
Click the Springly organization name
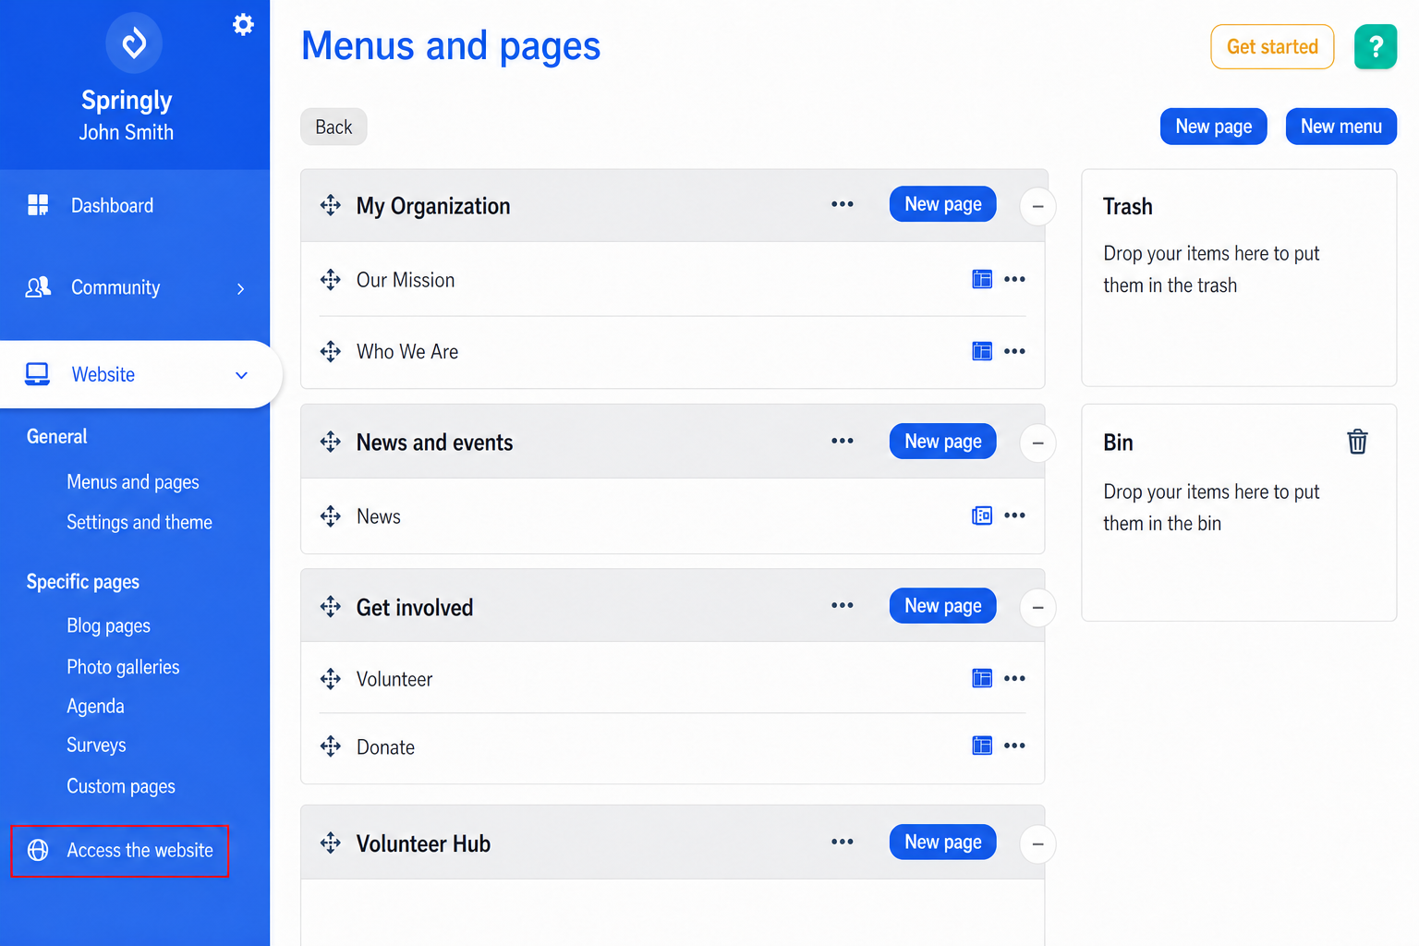coord(127,100)
